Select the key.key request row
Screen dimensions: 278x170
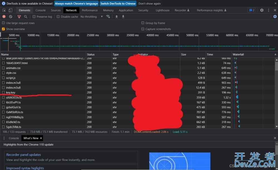[11, 92]
